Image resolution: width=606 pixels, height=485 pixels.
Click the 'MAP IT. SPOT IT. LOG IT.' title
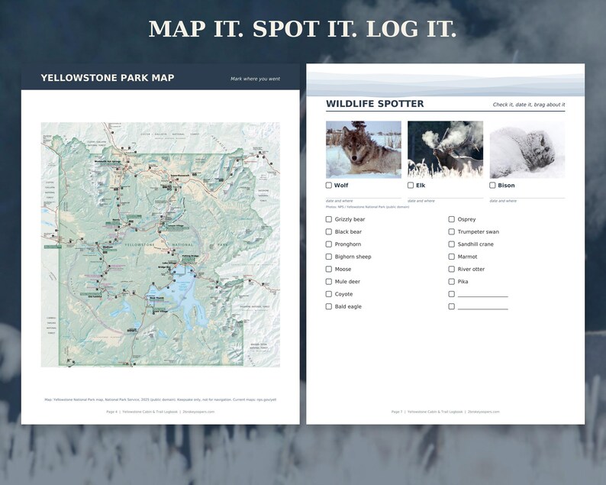click(x=302, y=29)
